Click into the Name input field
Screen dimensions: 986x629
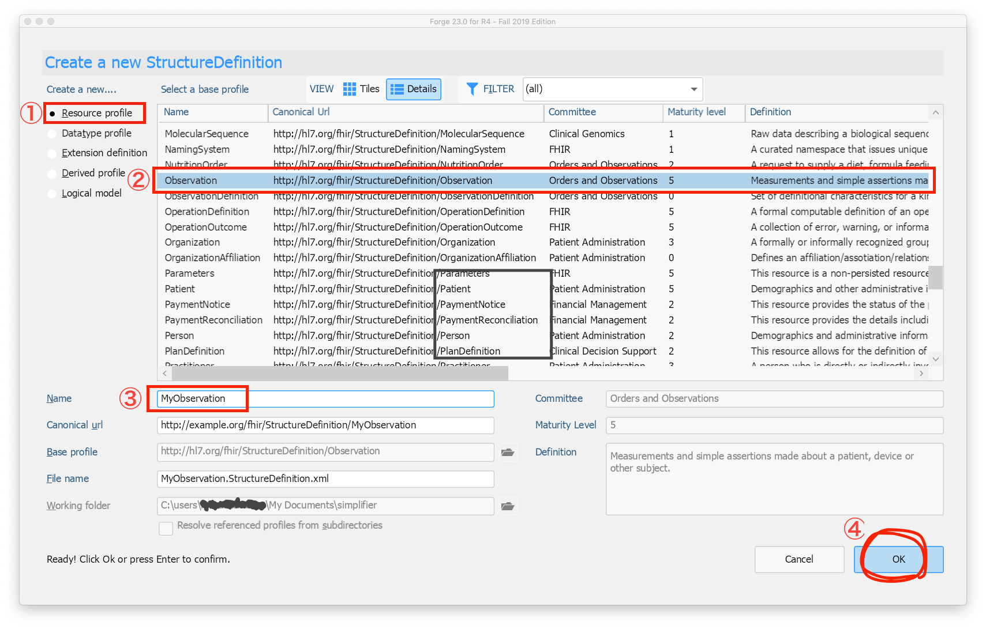click(325, 398)
